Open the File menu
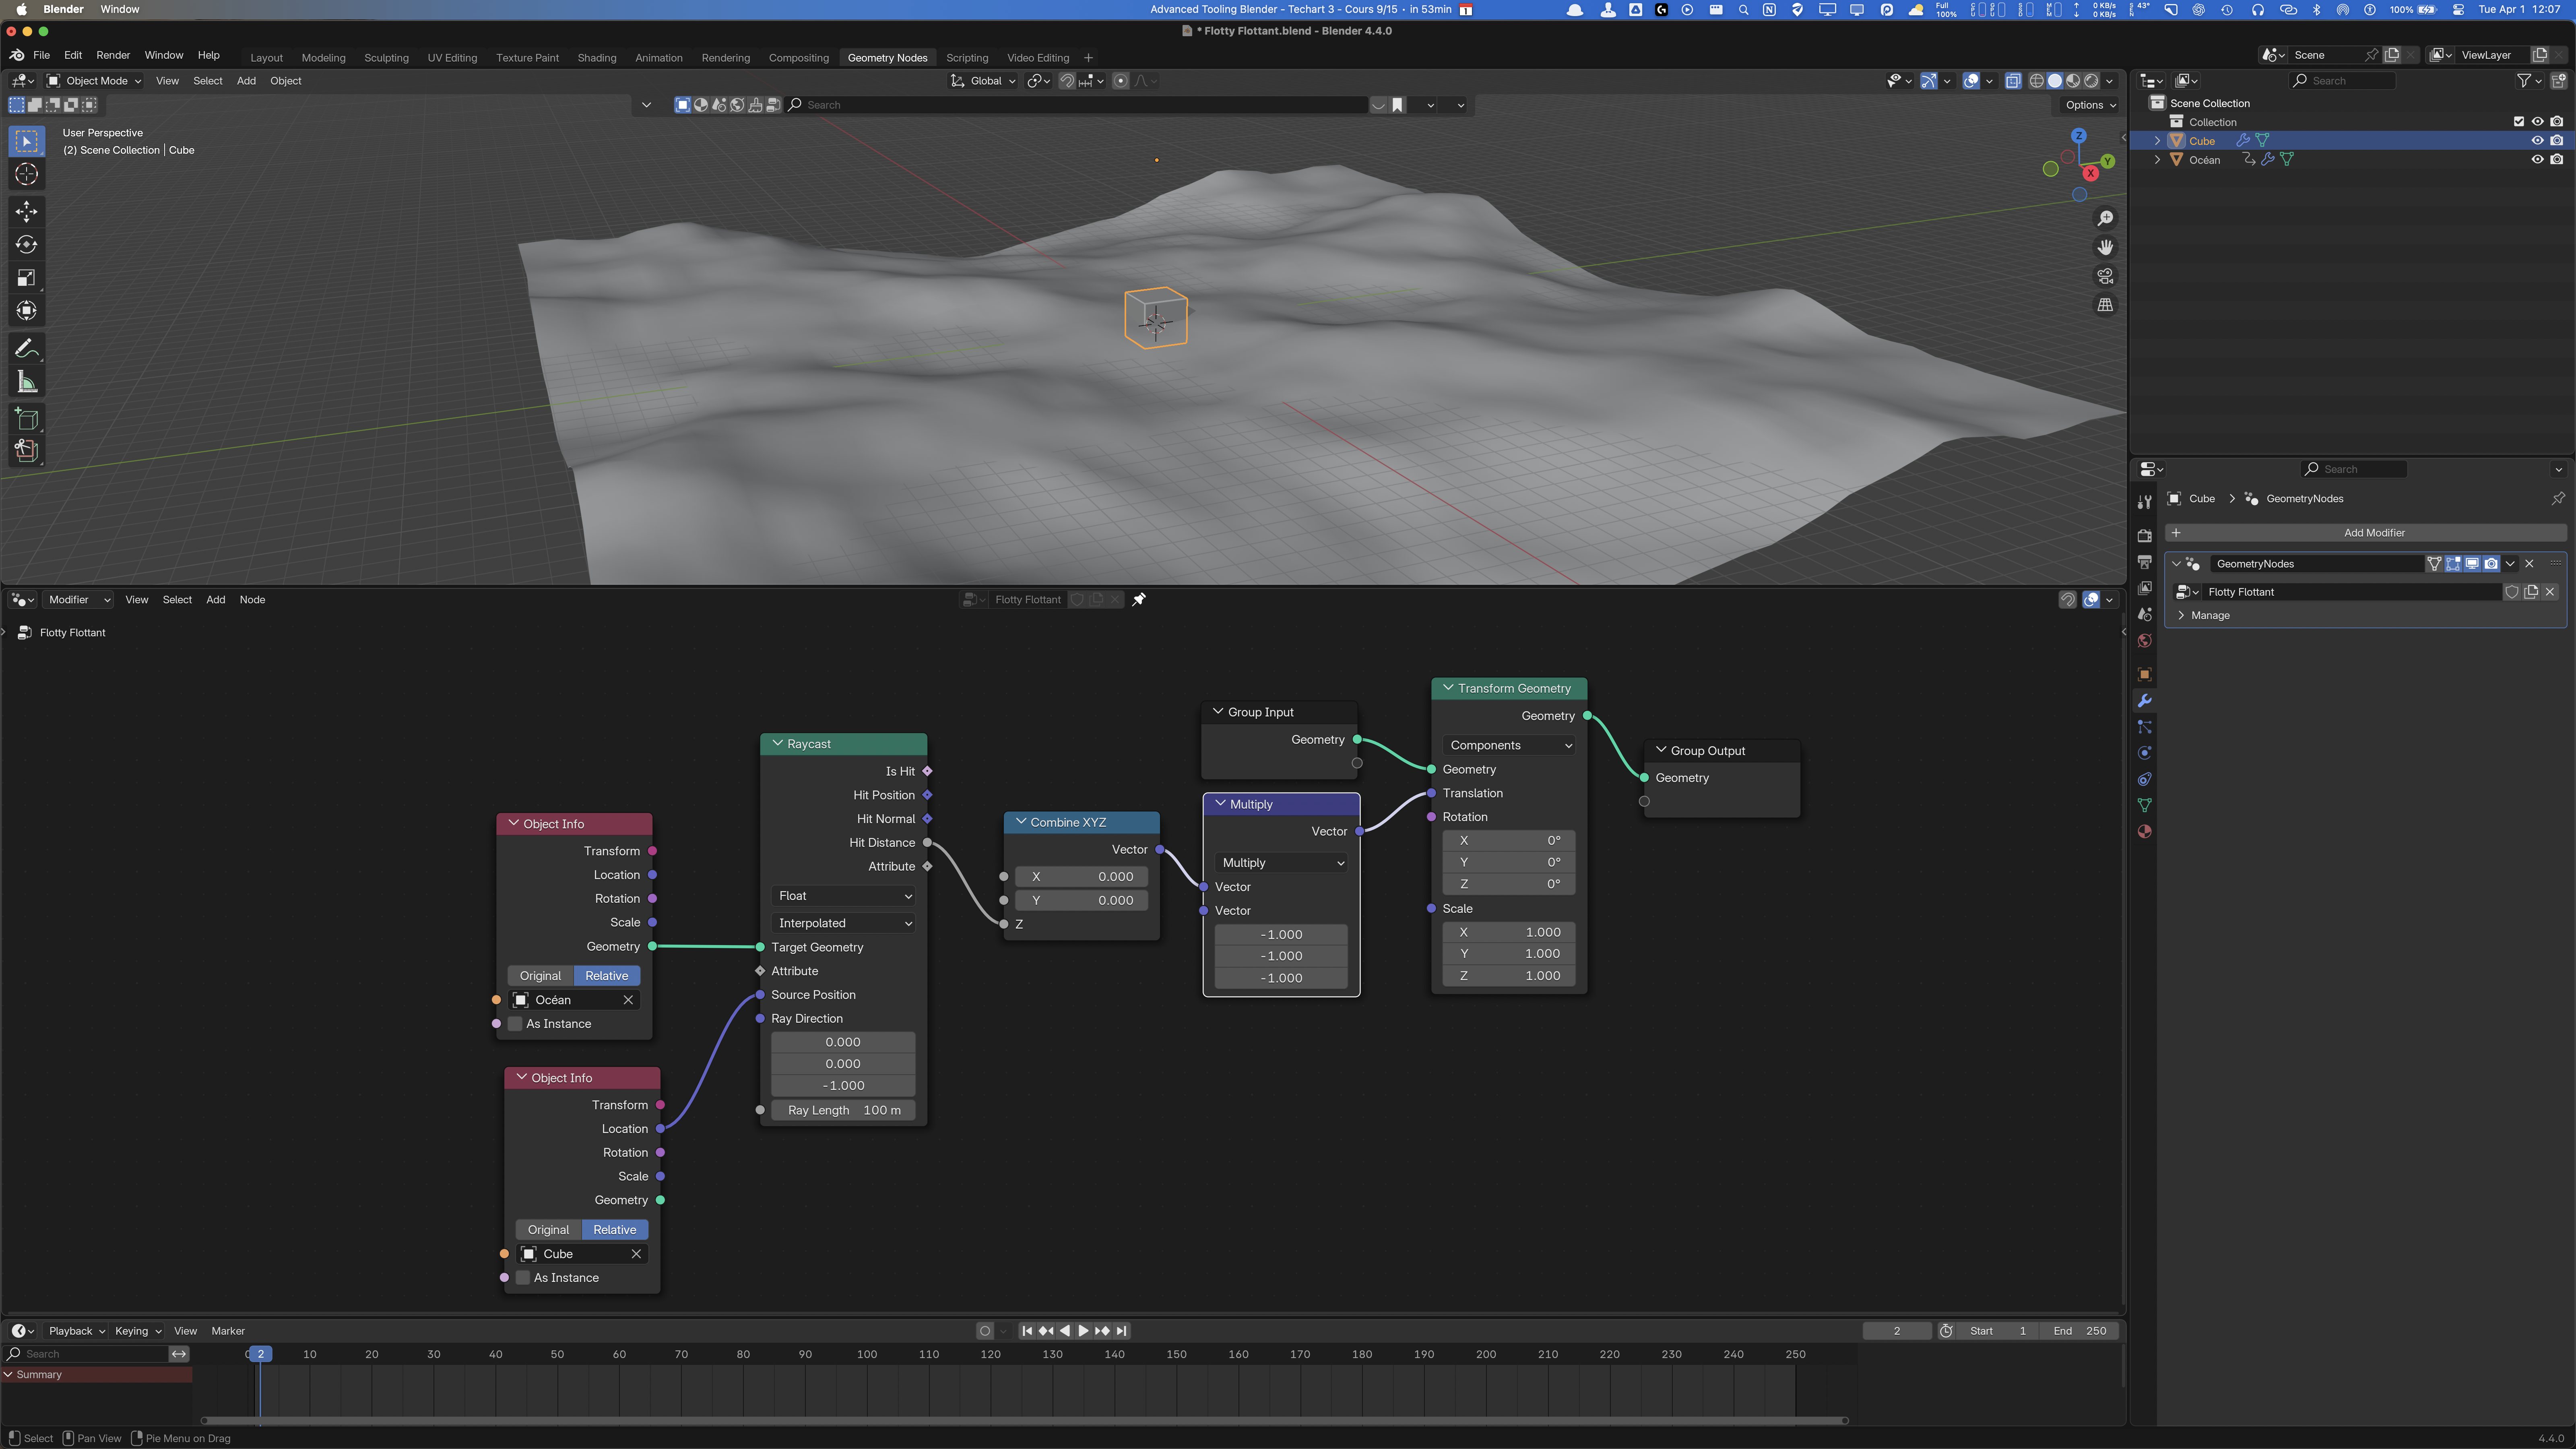Viewport: 2576px width, 1449px height. 41,55
